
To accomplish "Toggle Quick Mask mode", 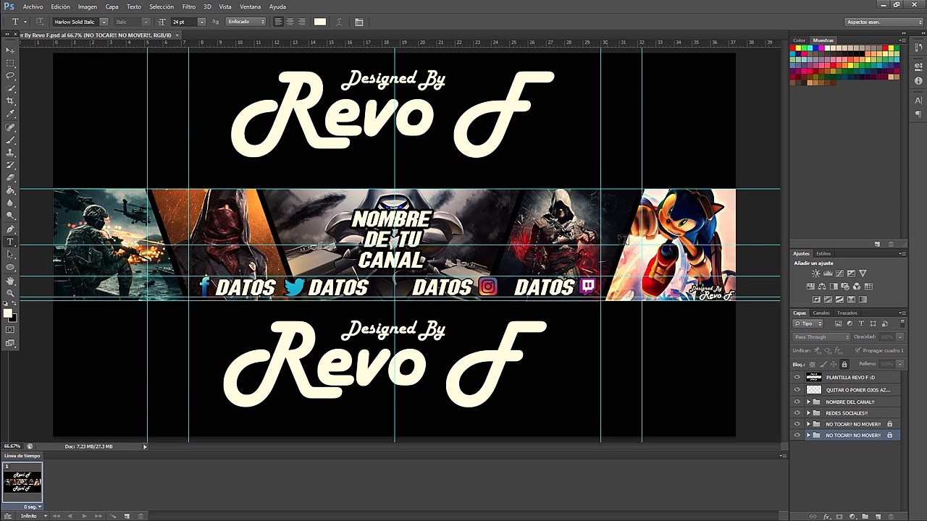I will pyautogui.click(x=10, y=330).
